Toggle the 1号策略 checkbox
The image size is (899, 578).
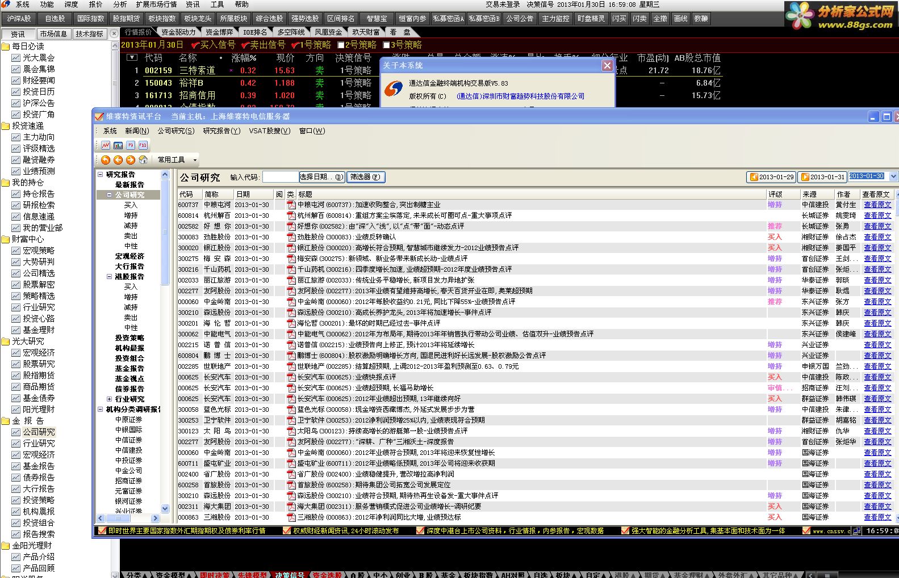294,45
